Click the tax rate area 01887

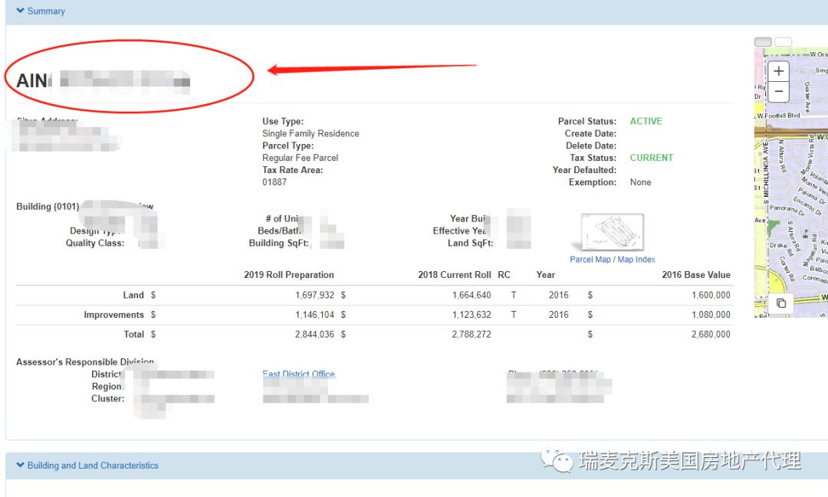point(274,182)
